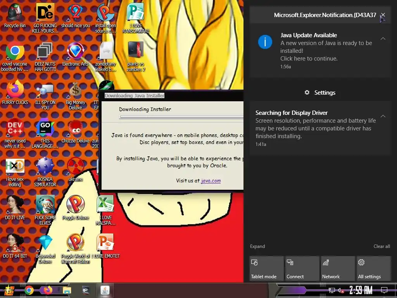Select the DO IT 64 BIT desktop icon
Image resolution: width=397 pixels, height=298 pixels.
click(x=15, y=246)
